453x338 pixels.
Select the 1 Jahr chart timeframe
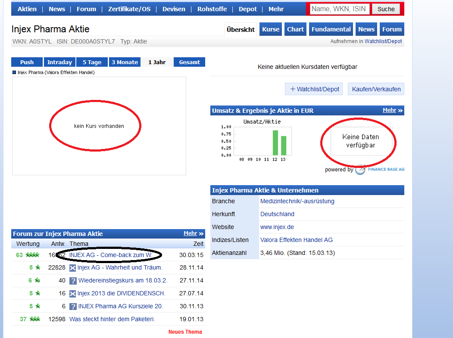point(157,62)
